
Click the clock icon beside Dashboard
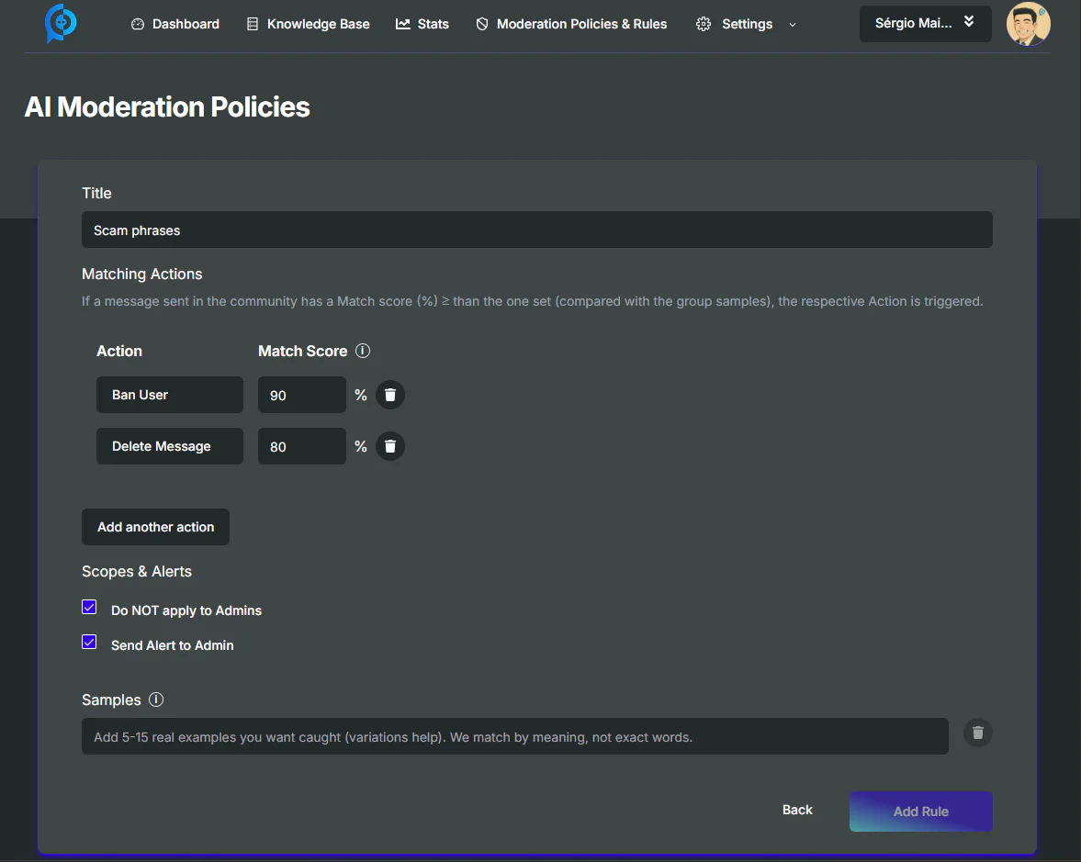140,24
